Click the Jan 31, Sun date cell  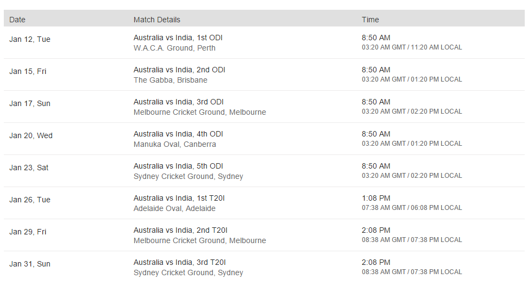tap(30, 264)
